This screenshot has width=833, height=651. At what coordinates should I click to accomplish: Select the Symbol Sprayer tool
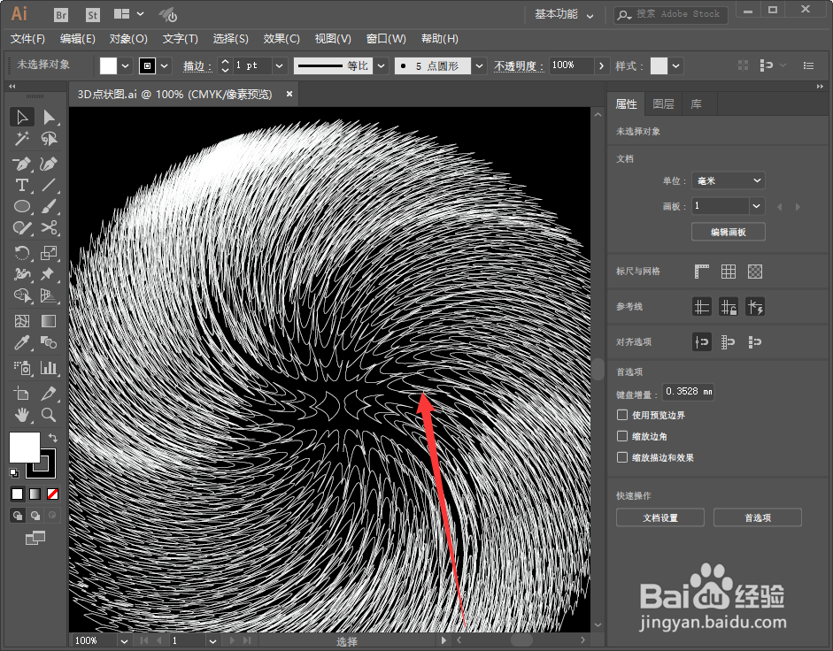tap(22, 368)
